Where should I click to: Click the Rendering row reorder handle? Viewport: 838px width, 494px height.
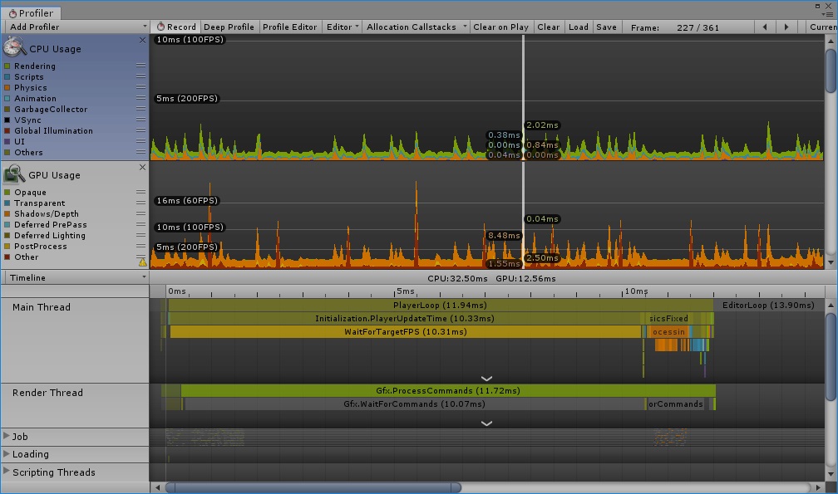pos(140,66)
